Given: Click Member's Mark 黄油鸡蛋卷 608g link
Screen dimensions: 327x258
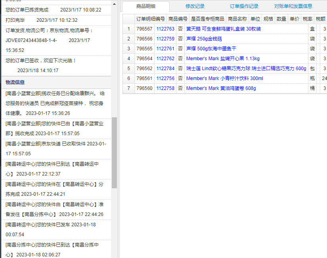Looking at the screenshot, I should (221, 88).
